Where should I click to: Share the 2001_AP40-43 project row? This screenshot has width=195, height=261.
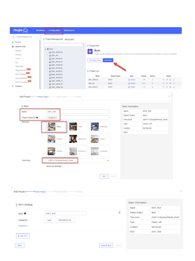pyautogui.click(x=163, y=80)
